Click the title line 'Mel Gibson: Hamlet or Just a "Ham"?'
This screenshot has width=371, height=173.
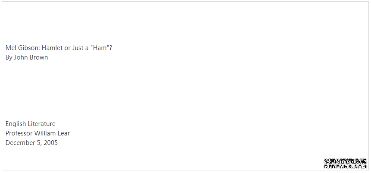coord(59,48)
